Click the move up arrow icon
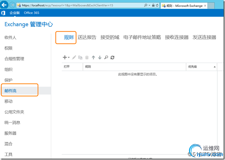This screenshot has width=225, height=160. point(93,57)
